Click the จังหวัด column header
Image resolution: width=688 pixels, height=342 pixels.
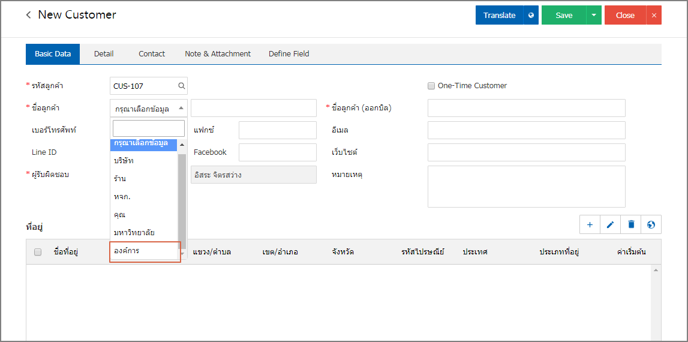coord(344,252)
